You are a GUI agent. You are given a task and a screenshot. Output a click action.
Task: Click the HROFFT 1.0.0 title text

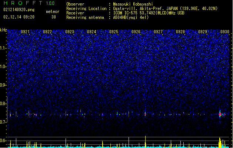pos(29,3)
